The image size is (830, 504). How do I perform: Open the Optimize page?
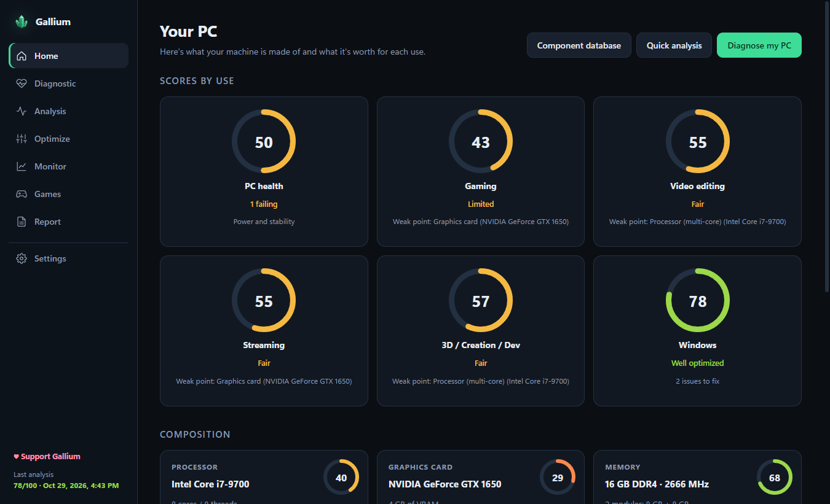(x=68, y=139)
